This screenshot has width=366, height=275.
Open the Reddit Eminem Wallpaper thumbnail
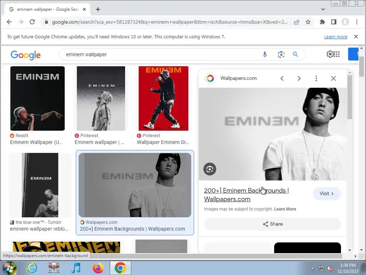tap(37, 98)
